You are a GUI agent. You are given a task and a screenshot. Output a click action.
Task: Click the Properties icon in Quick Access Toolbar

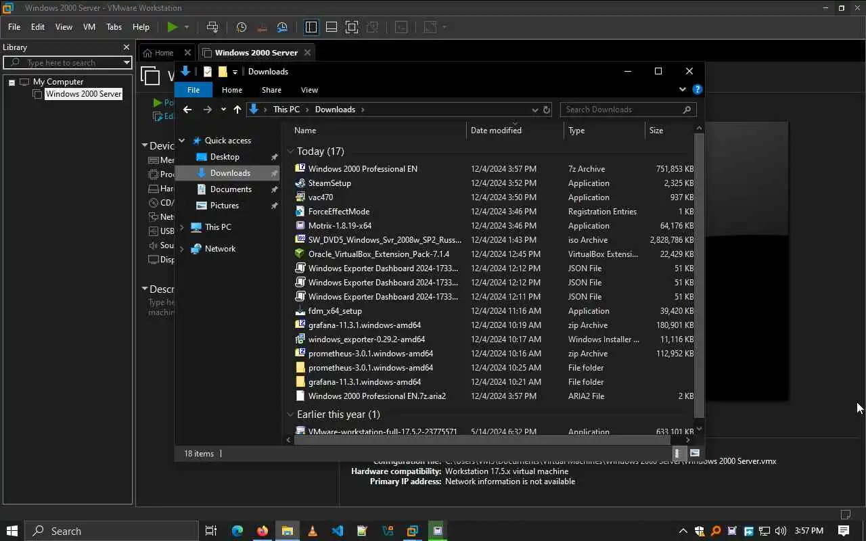(208, 72)
